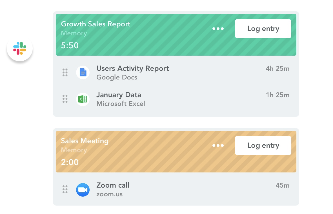Click the 45m duration label
Screen dimensions: 333x214
pos(283,185)
